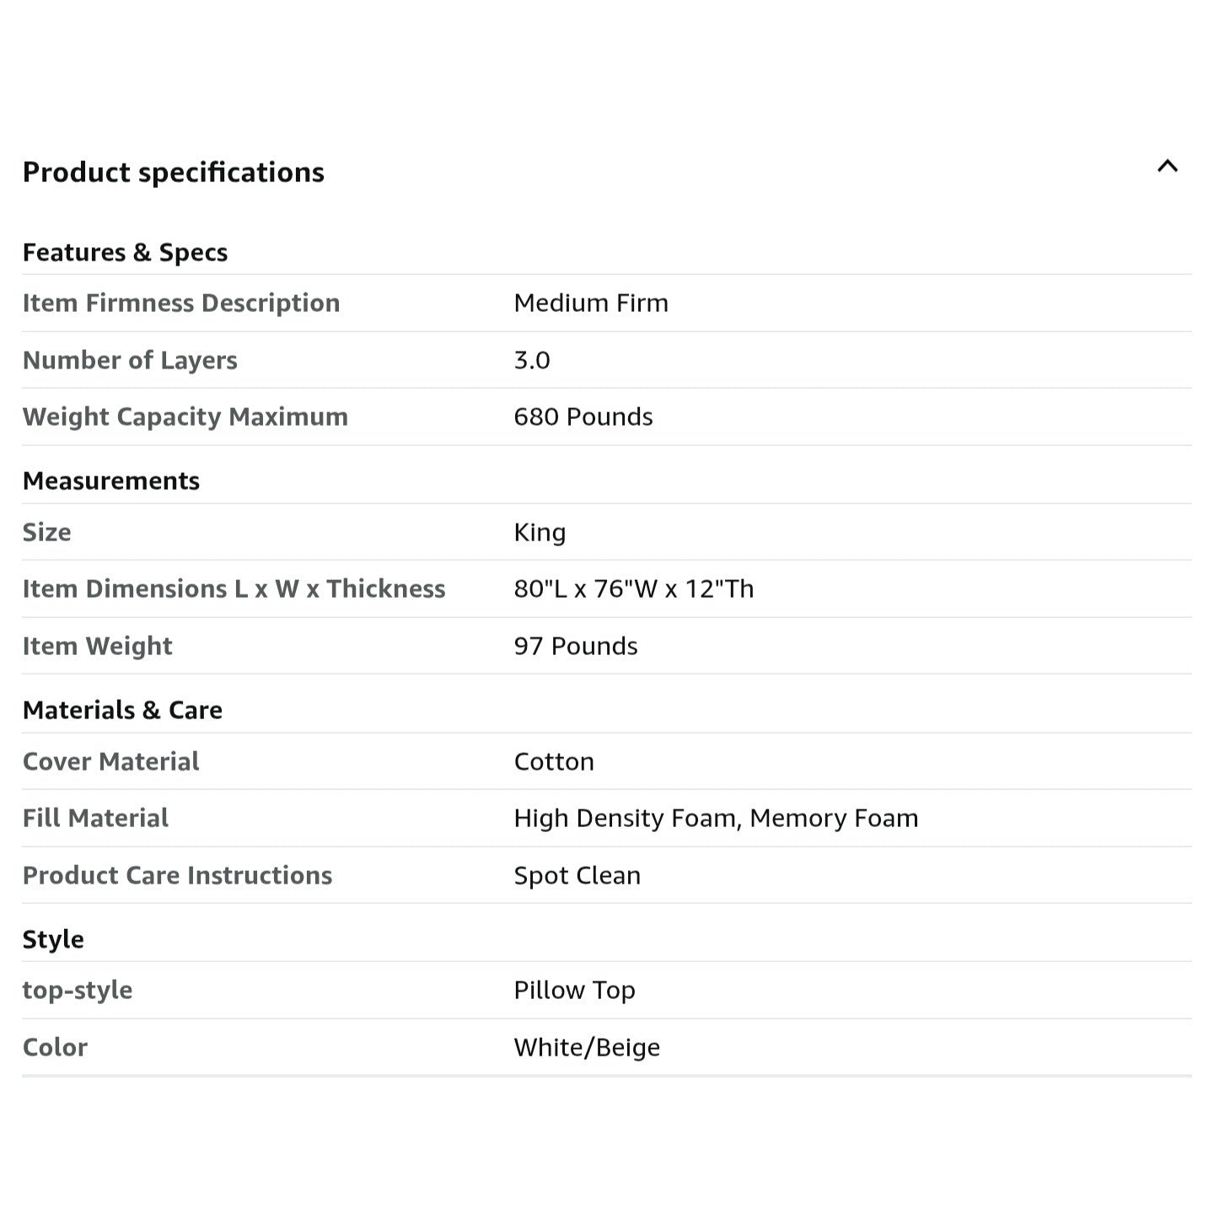Click the 680 Pounds weight capacity value
1214x1214 pixels.
click(583, 416)
